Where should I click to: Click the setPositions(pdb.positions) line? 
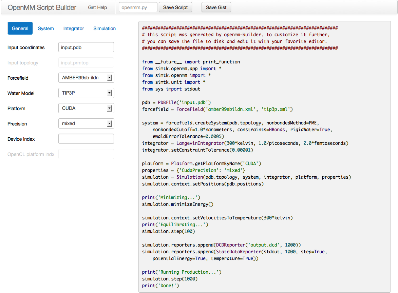point(203,184)
